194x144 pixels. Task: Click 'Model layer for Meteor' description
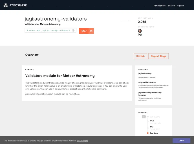click(x=147, y=77)
